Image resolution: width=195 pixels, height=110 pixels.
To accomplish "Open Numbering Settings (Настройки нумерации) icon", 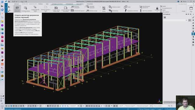I will point(87,7).
